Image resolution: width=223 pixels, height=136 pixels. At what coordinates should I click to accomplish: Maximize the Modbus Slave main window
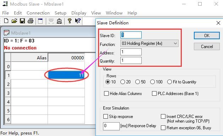[x=200, y=4]
